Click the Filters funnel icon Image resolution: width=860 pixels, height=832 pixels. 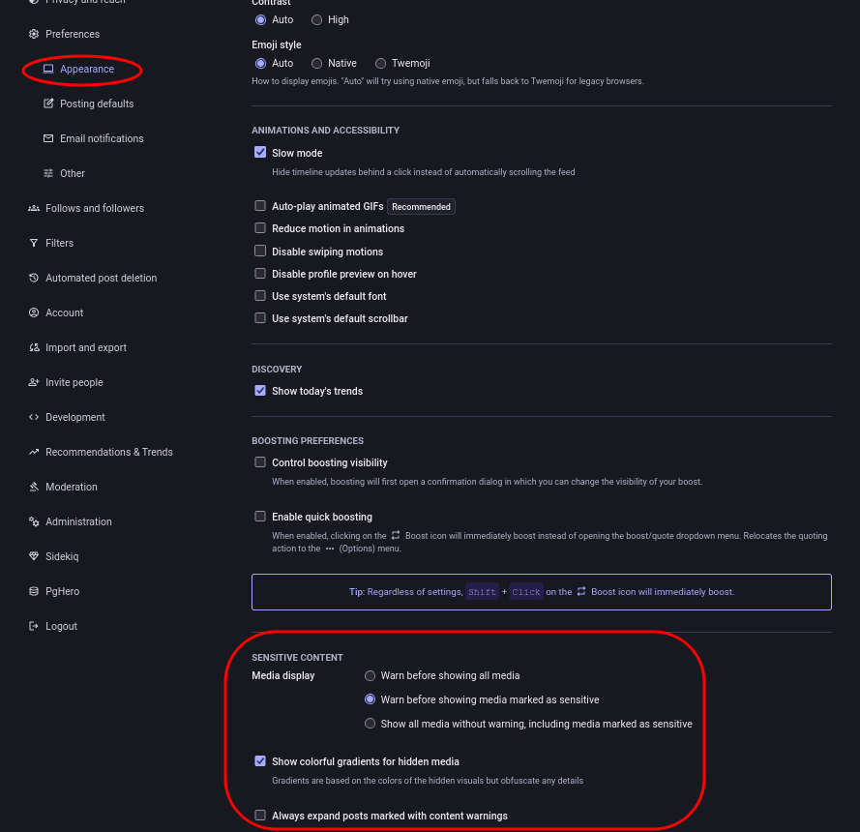coord(34,243)
